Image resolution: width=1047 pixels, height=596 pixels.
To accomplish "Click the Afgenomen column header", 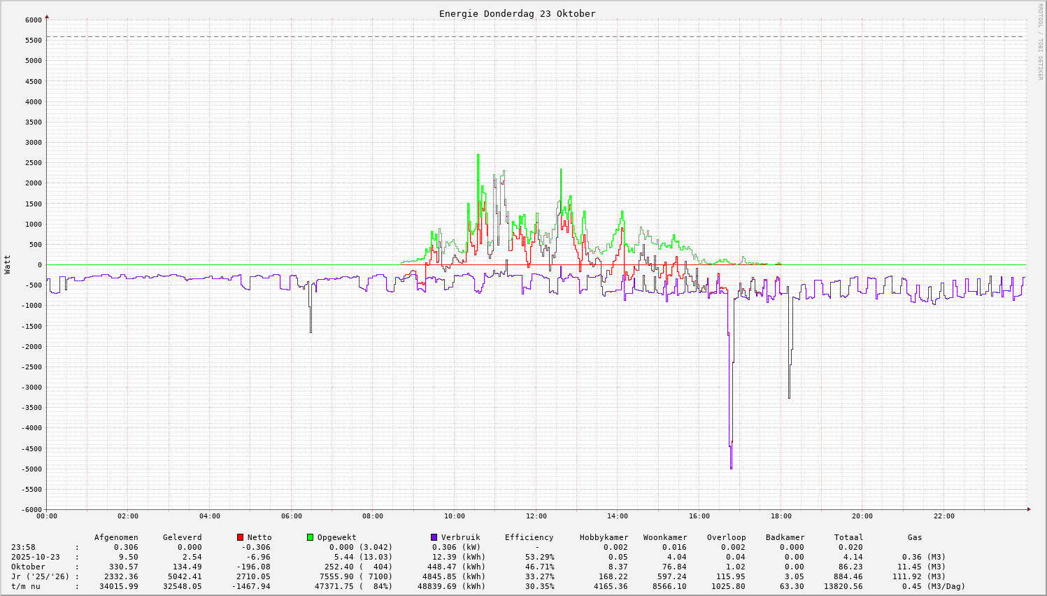I will pyautogui.click(x=116, y=537).
